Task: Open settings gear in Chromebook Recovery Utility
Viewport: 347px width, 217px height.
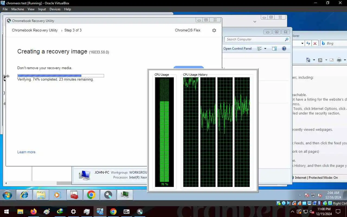Action: point(214,30)
